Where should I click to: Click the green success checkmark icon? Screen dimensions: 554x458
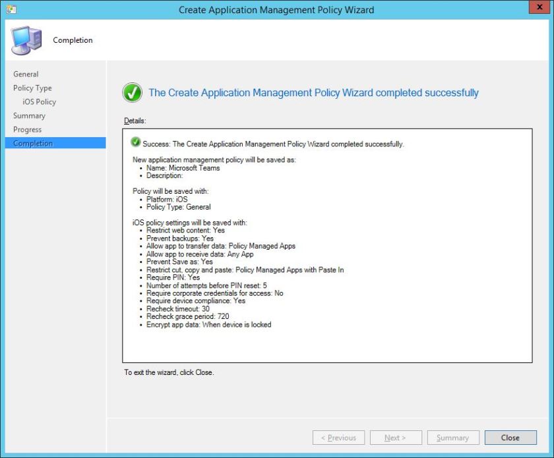(x=132, y=92)
